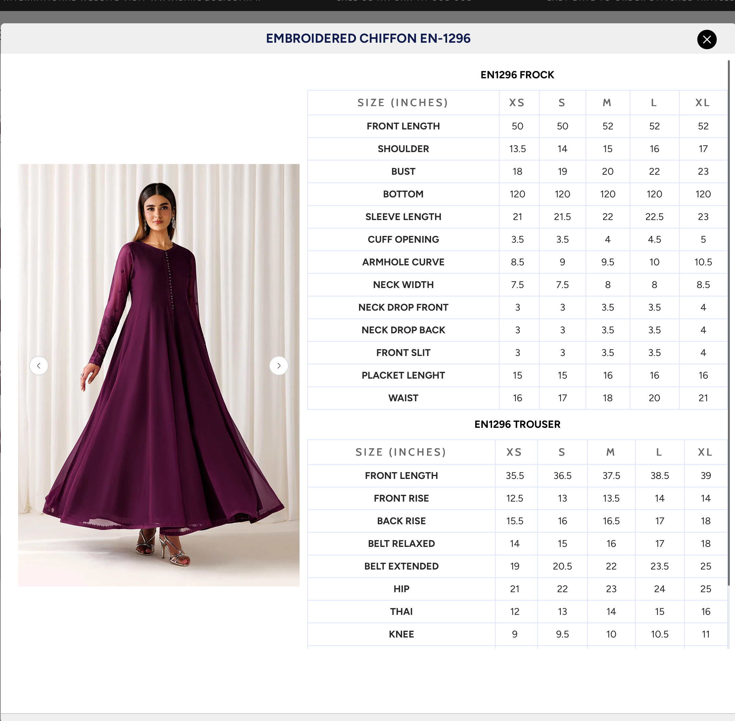
Task: Click trouser Front Length XS value 35.5
Action: [515, 476]
